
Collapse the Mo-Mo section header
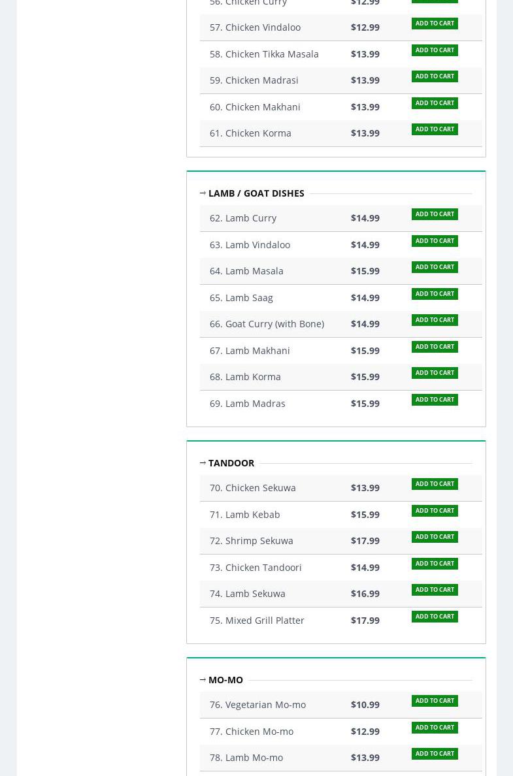click(225, 680)
